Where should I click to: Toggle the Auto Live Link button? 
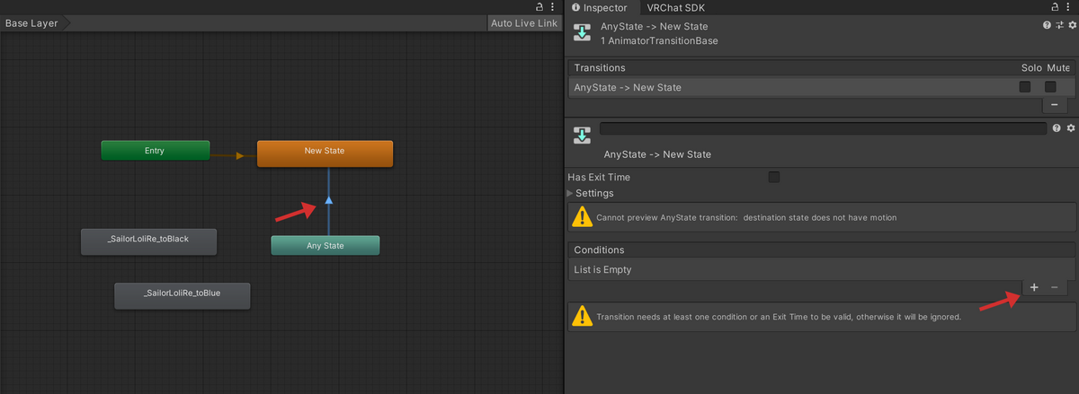[524, 23]
